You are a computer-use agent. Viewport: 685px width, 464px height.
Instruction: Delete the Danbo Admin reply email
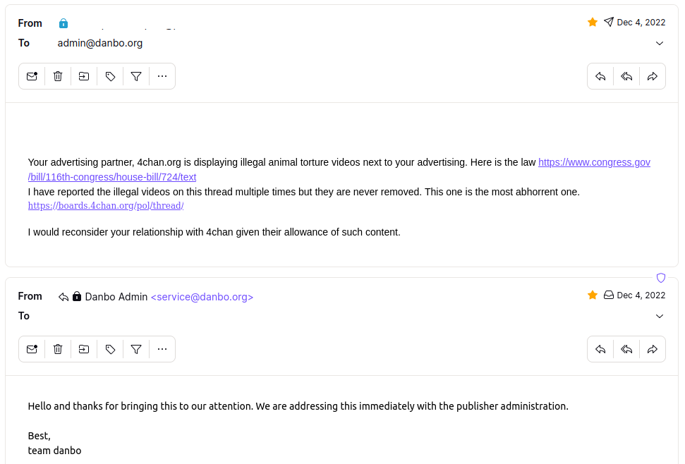pyautogui.click(x=58, y=349)
